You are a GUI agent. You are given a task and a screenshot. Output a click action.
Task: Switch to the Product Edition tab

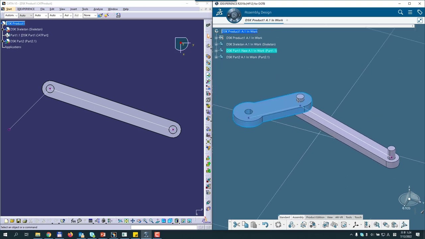(x=315, y=217)
